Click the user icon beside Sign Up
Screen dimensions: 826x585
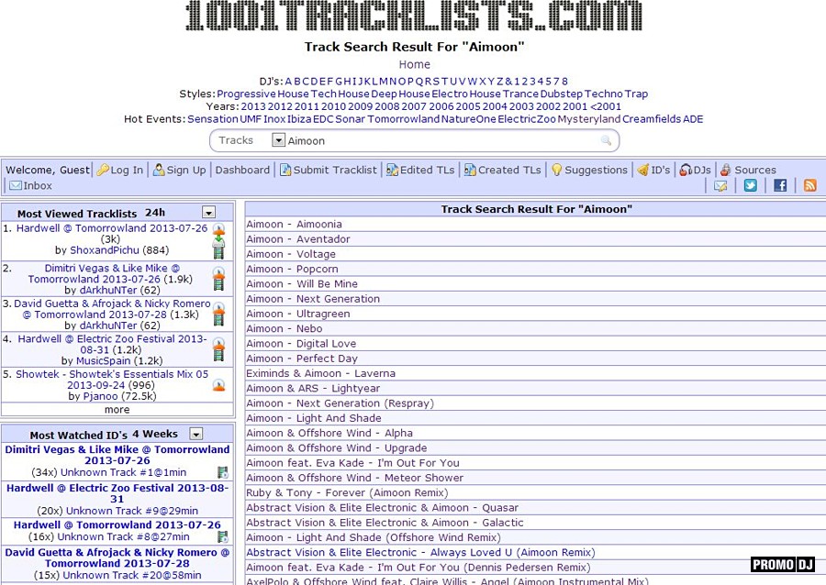click(159, 170)
